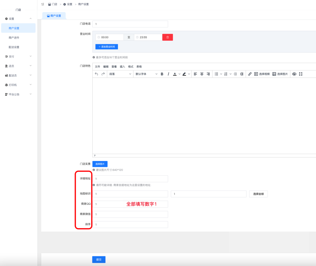Screen dimensions: 316x266
Task: Open the 默认字体 font dropdown
Action: (146, 74)
